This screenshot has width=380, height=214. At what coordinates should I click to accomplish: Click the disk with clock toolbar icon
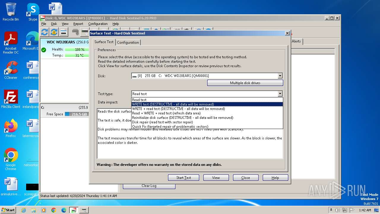click(85, 32)
